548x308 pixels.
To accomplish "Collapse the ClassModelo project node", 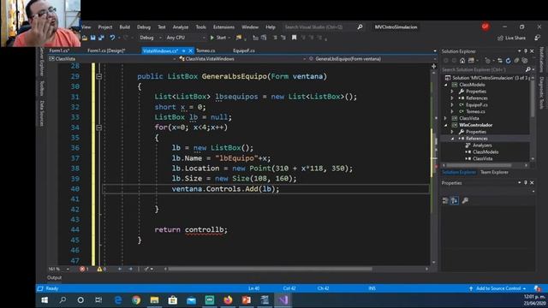I will click(445, 85).
